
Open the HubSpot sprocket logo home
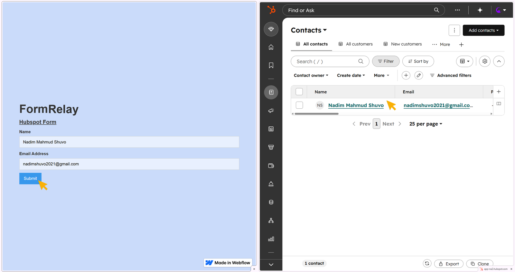tap(272, 10)
